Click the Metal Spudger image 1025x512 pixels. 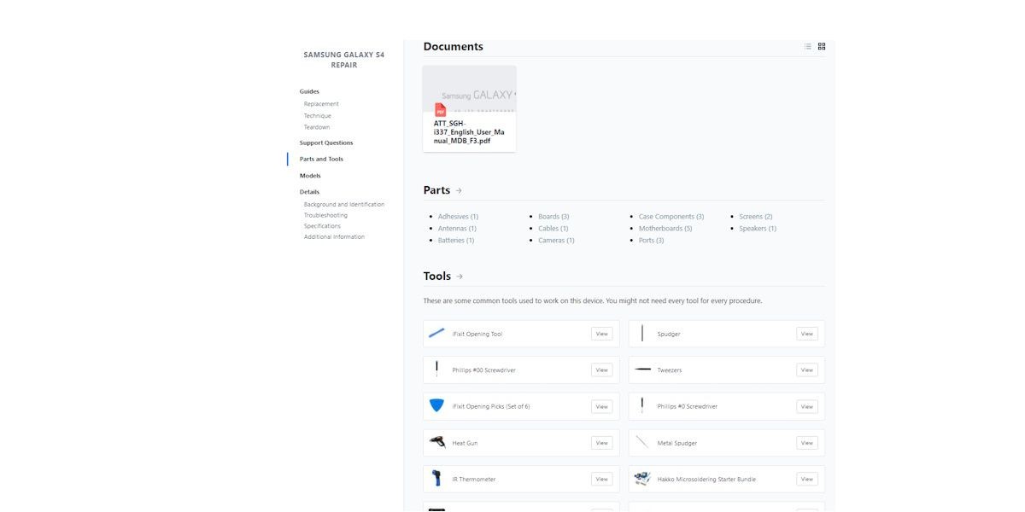pos(642,443)
